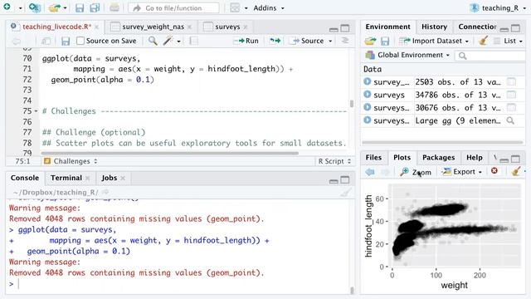Close the teaching_livecode.R tab
Image resolution: width=531 pixels, height=299 pixels.
coord(96,27)
